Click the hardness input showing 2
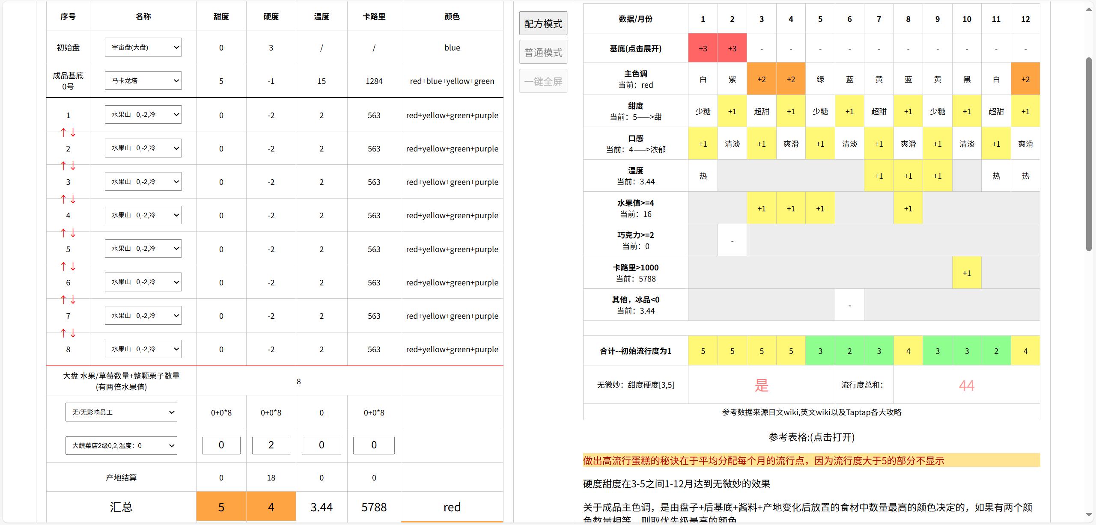The image size is (1096, 525). pos(271,445)
